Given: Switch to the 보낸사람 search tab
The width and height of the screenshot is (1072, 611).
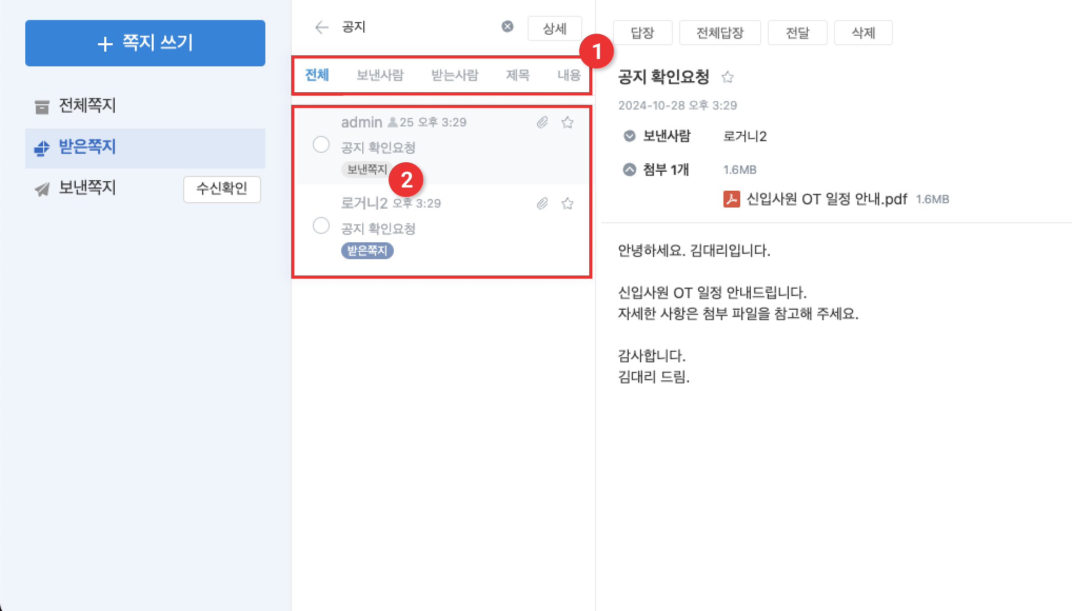Looking at the screenshot, I should pyautogui.click(x=380, y=75).
